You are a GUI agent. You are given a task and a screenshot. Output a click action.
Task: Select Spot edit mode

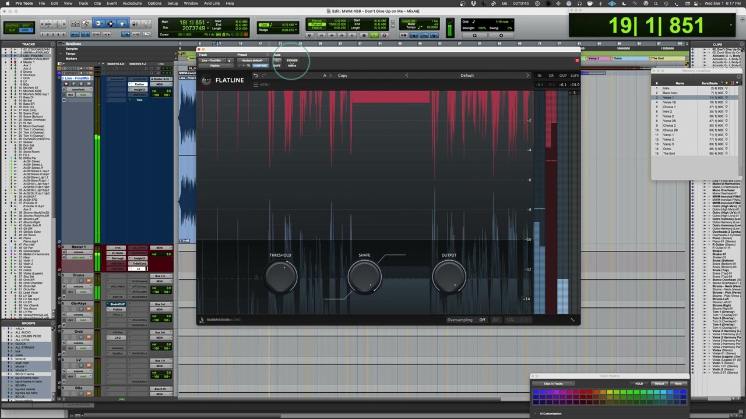click(26, 26)
